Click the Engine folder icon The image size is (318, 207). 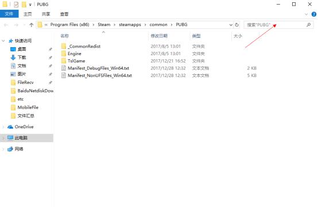point(64,53)
